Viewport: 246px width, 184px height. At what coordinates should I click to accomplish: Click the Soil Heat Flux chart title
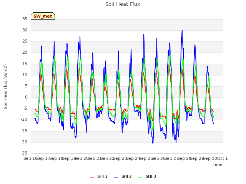coord(123,4)
